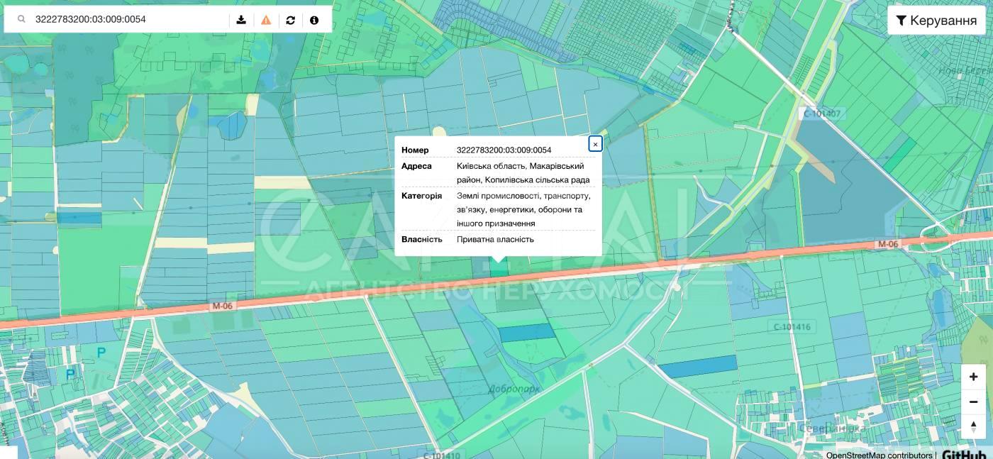Zoom in with the plus button
This screenshot has width=993, height=459.
point(973,377)
